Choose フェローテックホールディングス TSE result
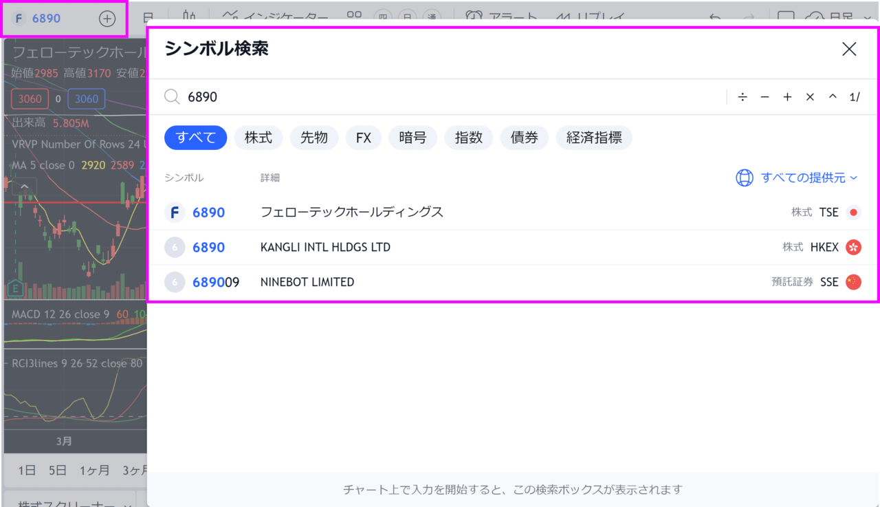This screenshot has height=507, width=880. click(513, 213)
